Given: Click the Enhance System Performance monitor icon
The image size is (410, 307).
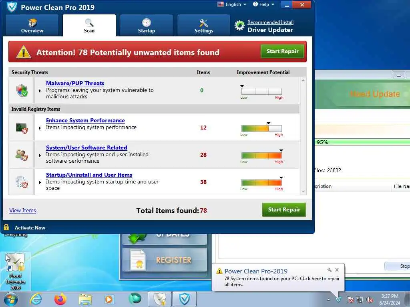Looking at the screenshot, I should tap(22, 128).
